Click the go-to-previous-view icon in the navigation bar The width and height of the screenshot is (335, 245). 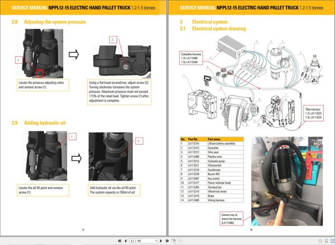(x=174, y=241)
